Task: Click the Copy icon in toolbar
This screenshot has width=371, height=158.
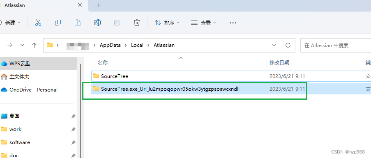Action: click(x=58, y=23)
